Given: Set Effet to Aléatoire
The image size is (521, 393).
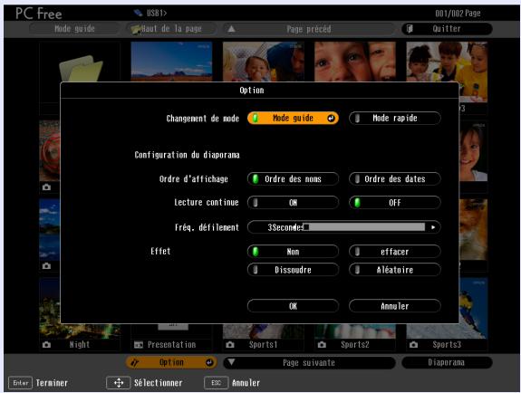Looking at the screenshot, I should pyautogui.click(x=395, y=270).
